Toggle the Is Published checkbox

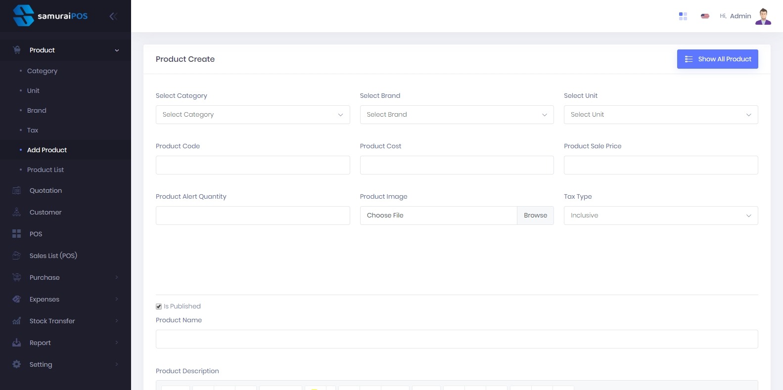point(159,306)
